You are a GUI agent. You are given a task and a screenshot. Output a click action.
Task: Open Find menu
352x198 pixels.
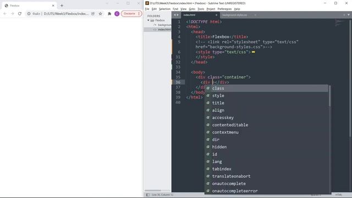pos(175,9)
